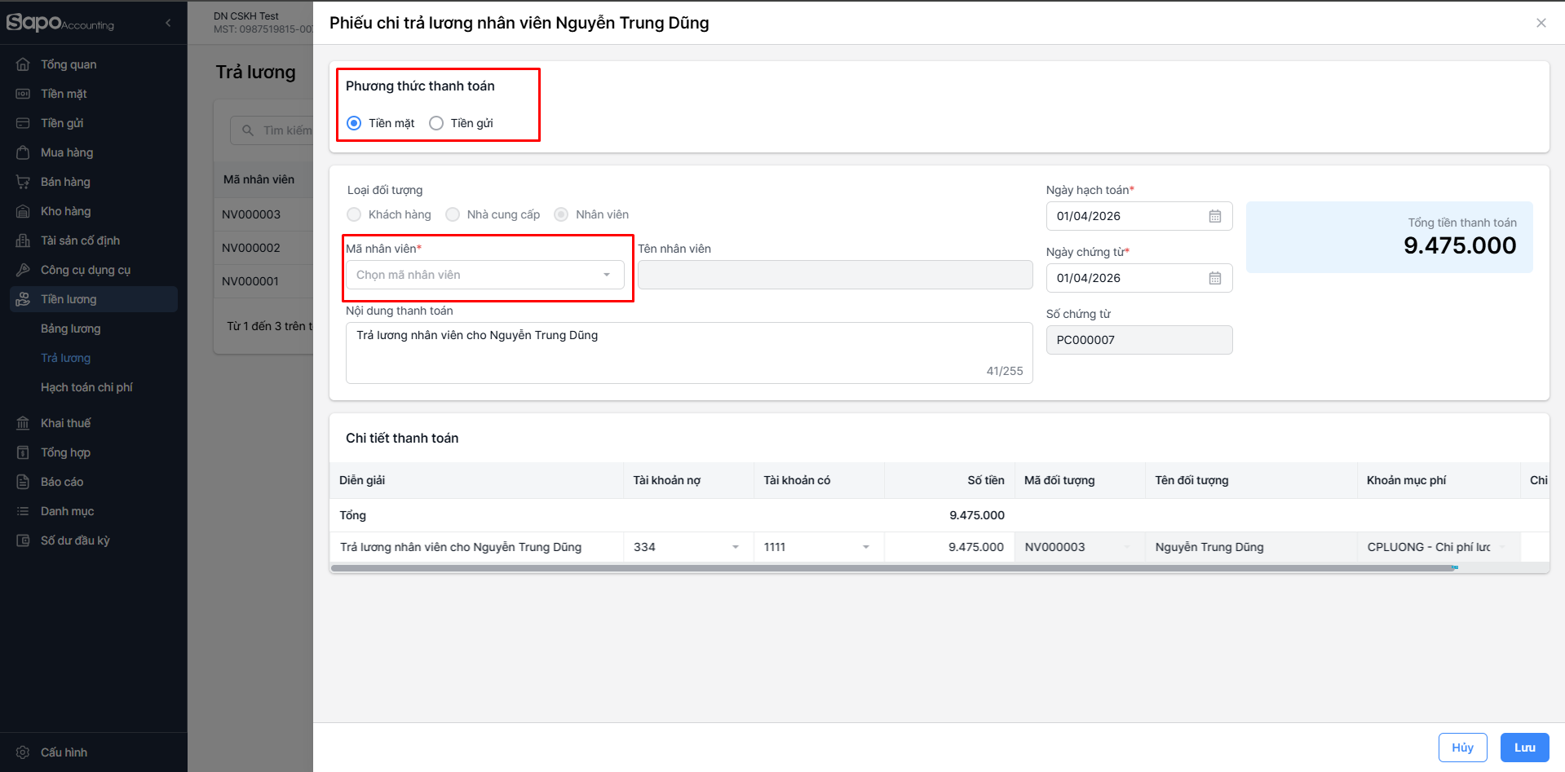This screenshot has width=1565, height=772.
Task: Open Bảng lương in the sidebar
Action: coord(71,329)
